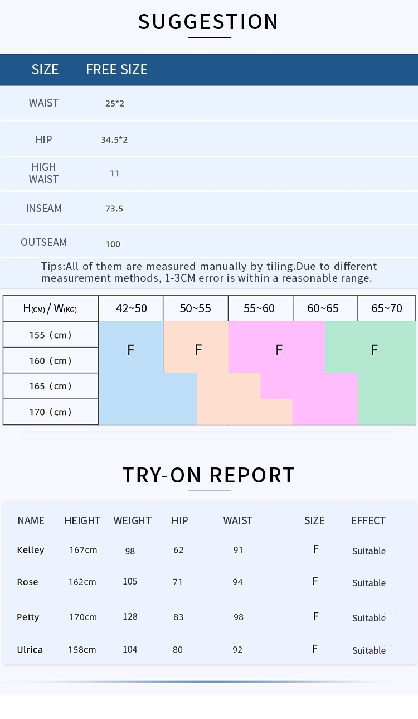Click the 42~50 weight column header
The image size is (418, 719).
pyautogui.click(x=131, y=308)
